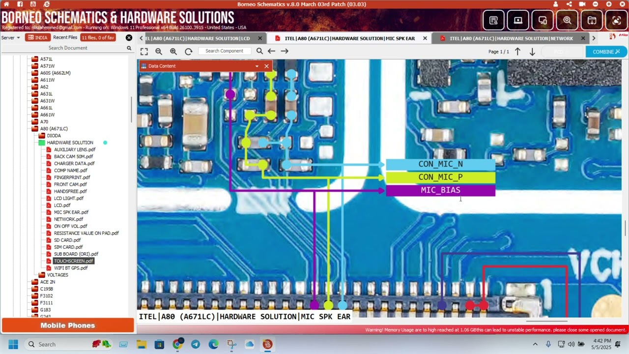This screenshot has height=354, width=629.
Task: Click the Search Document magnifier icon
Action: click(x=129, y=48)
